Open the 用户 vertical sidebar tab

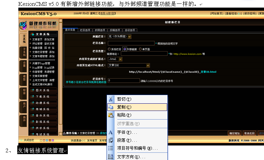[x=24, y=107]
